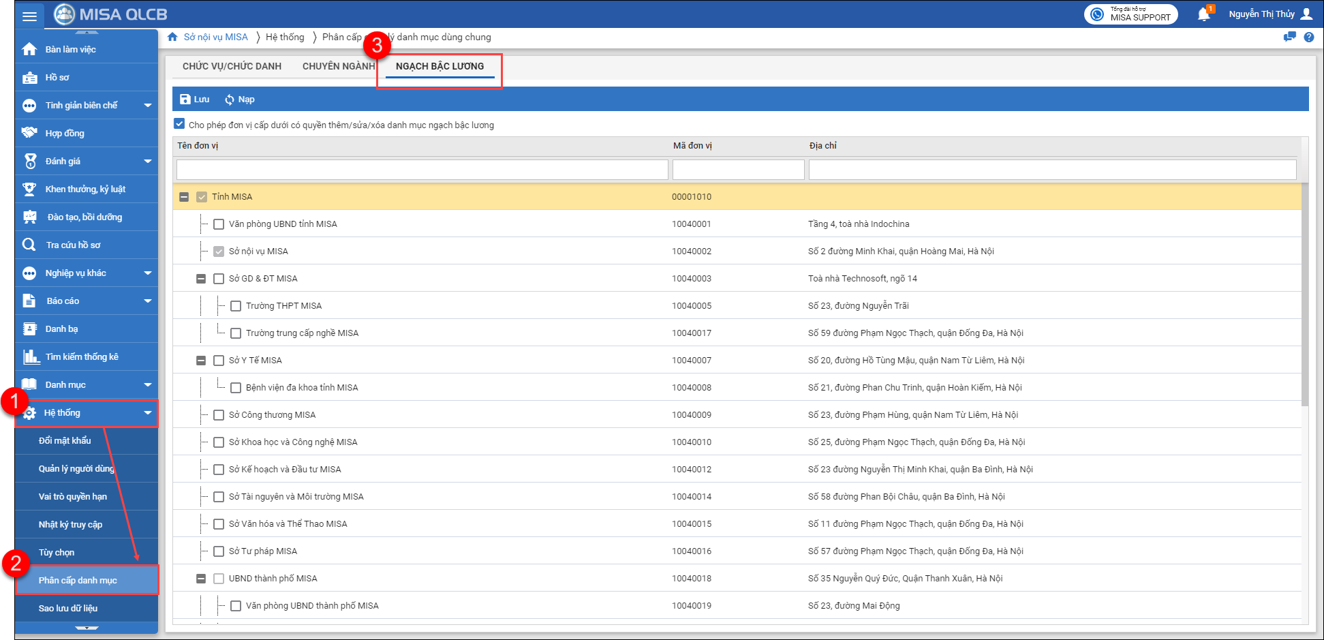
Task: Click the Nạp reload button
Action: coord(239,100)
